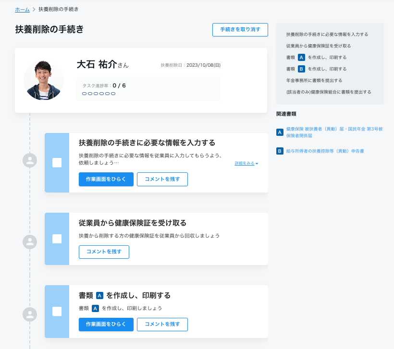
Task: Click the A badge in 書類Aを作成し、印刷しましょう description
Action: [x=95, y=308]
